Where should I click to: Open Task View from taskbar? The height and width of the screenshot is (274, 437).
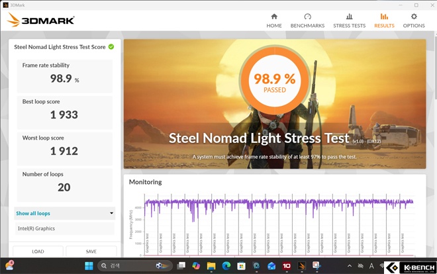pos(181,266)
